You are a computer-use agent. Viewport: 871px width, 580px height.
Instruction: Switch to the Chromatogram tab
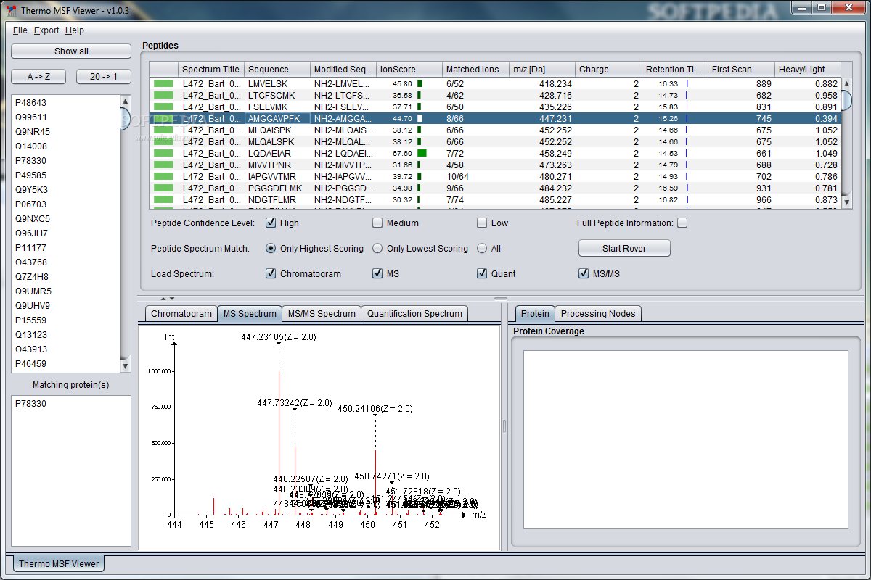(181, 313)
